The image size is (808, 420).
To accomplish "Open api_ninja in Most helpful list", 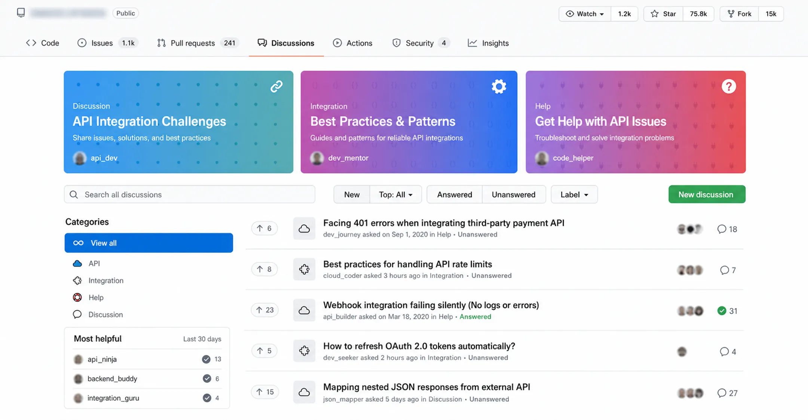I will click(102, 359).
